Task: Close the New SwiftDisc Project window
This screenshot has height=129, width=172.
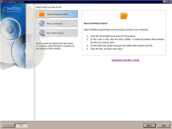Action: point(170,2)
